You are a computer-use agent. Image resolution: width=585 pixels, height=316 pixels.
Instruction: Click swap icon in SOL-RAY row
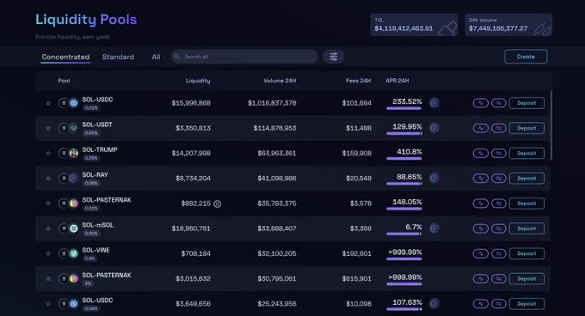click(x=499, y=179)
